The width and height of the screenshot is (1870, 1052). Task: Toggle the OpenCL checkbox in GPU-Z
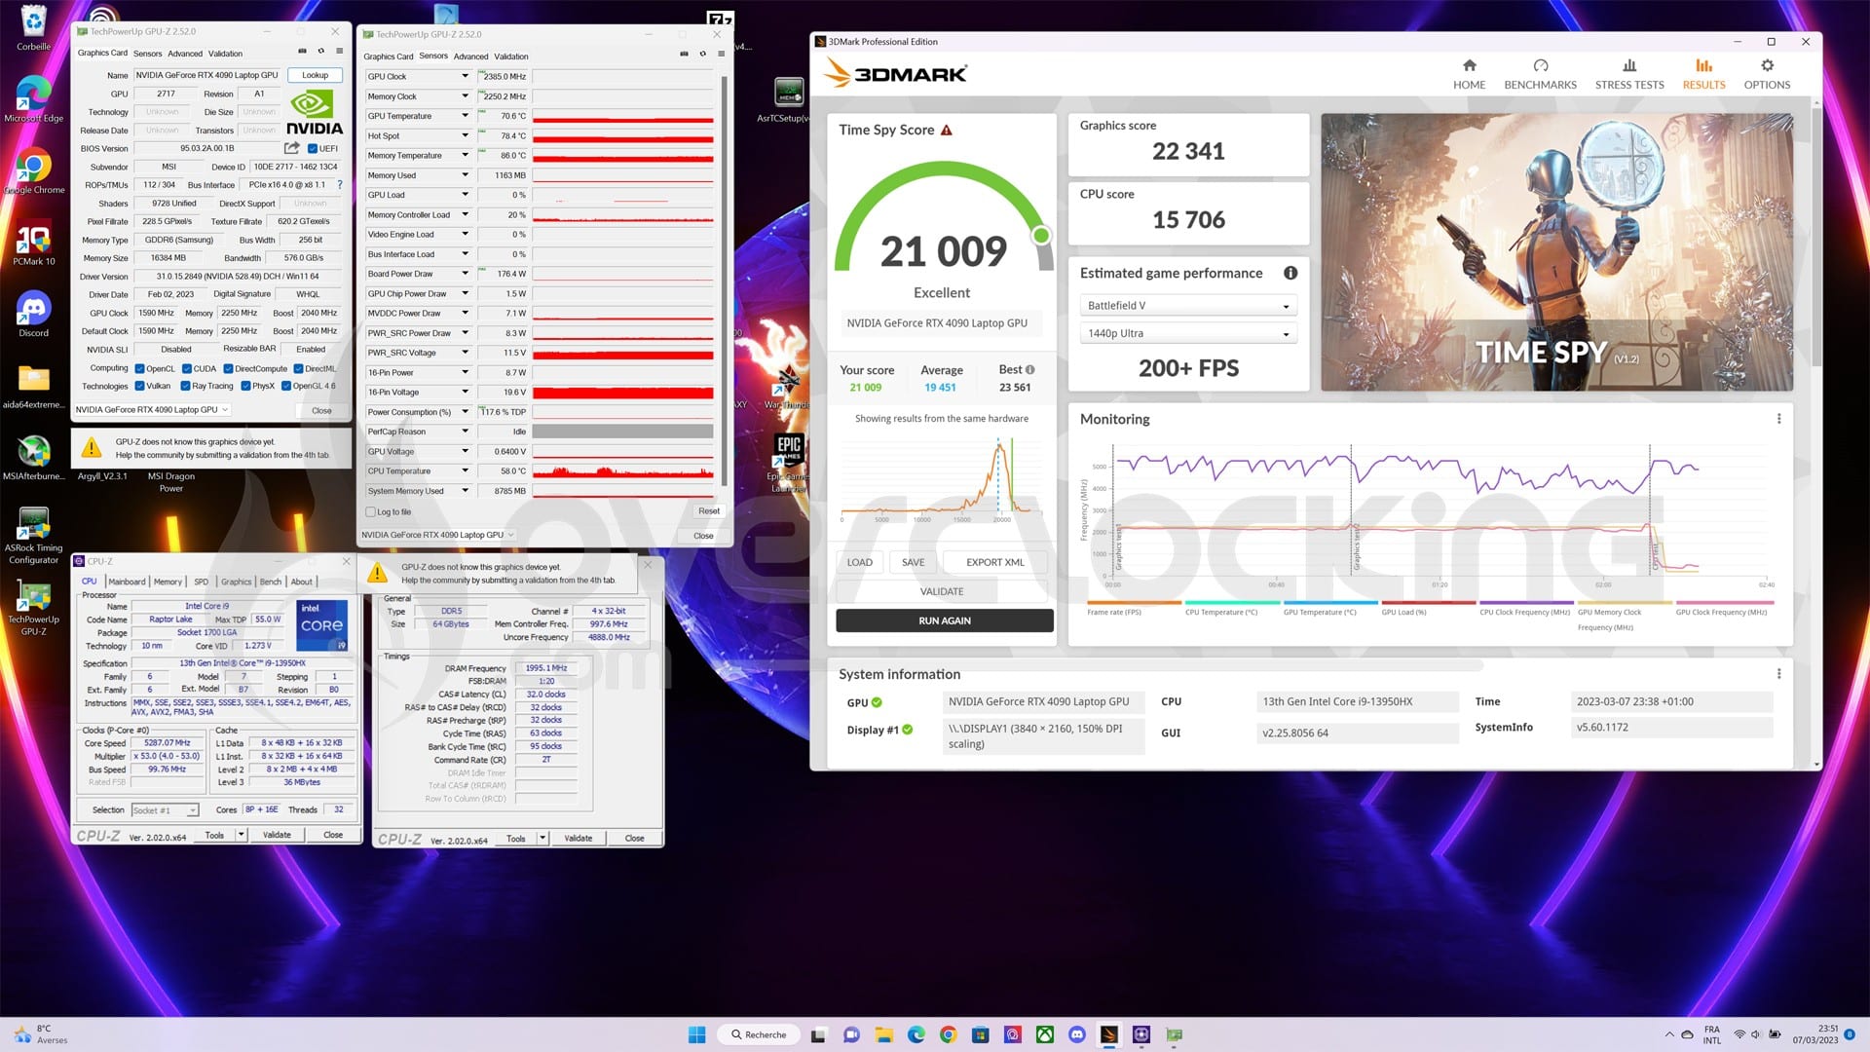tap(139, 369)
